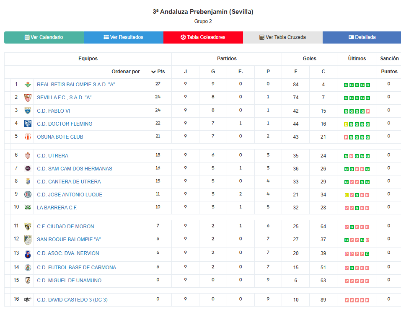Click David Castedo goals against value 89
Viewport: 401px width, 312px height.
click(323, 300)
